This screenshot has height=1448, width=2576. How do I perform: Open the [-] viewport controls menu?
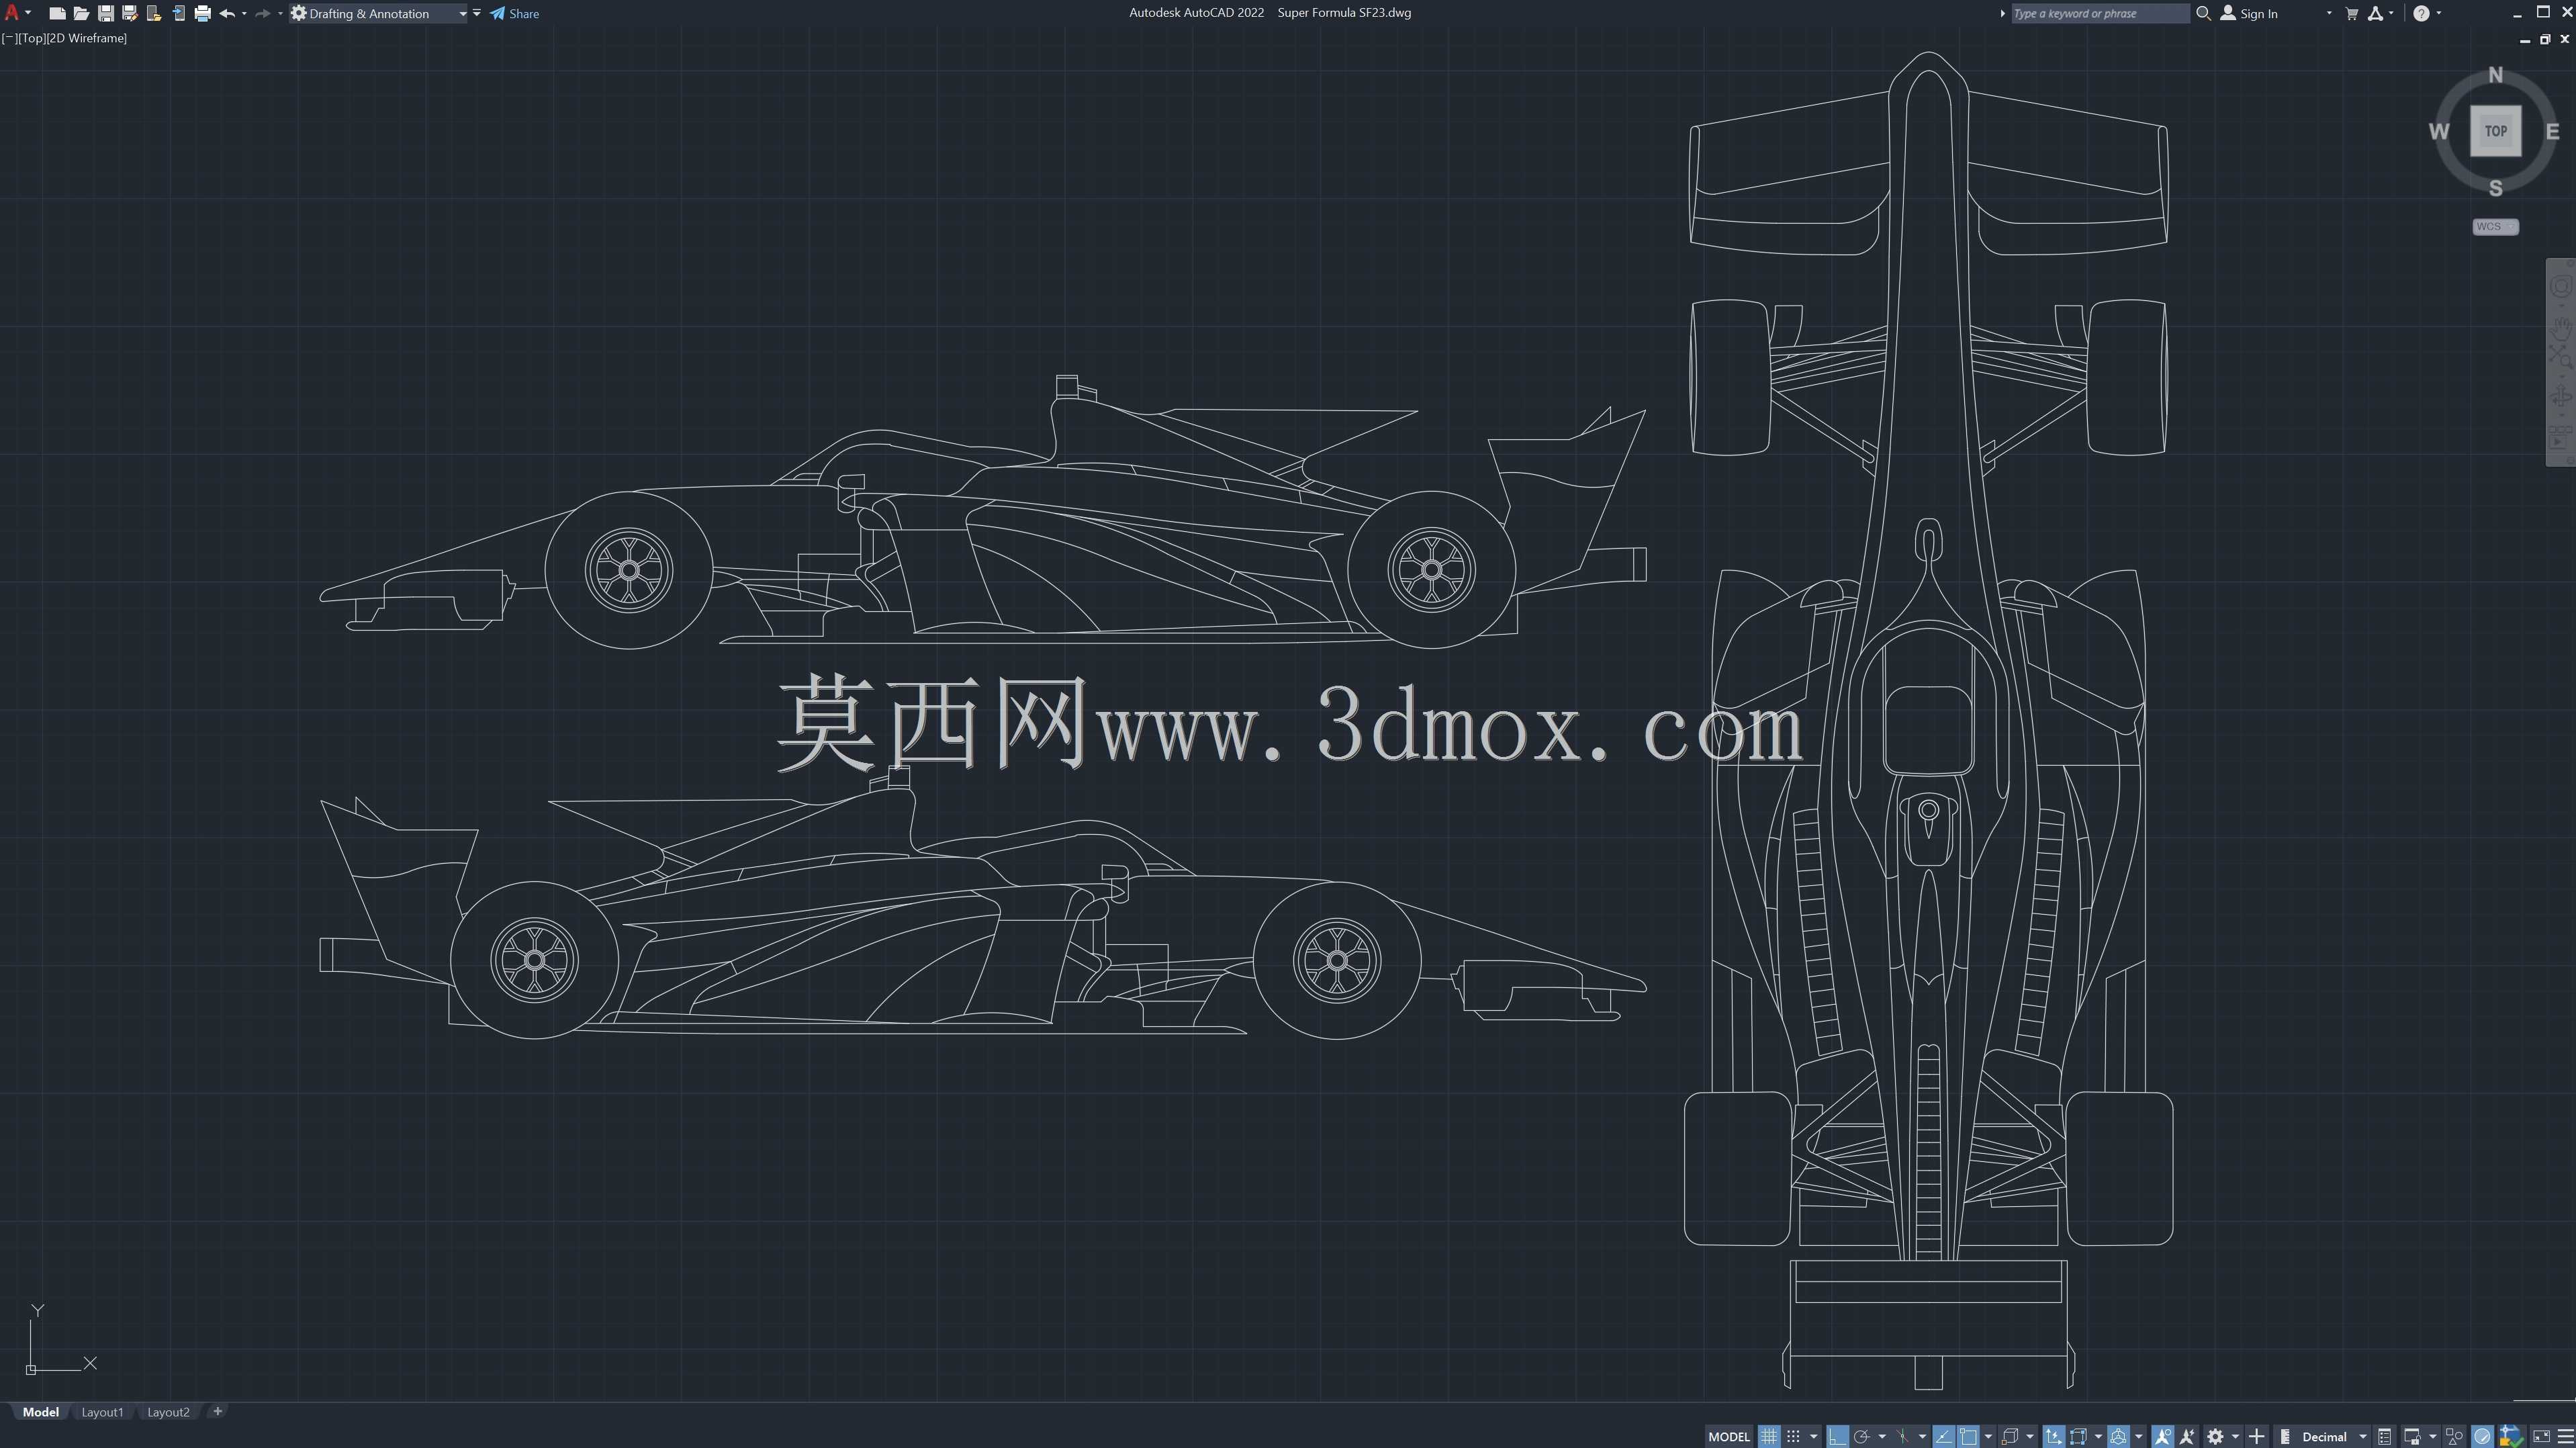click(9, 38)
